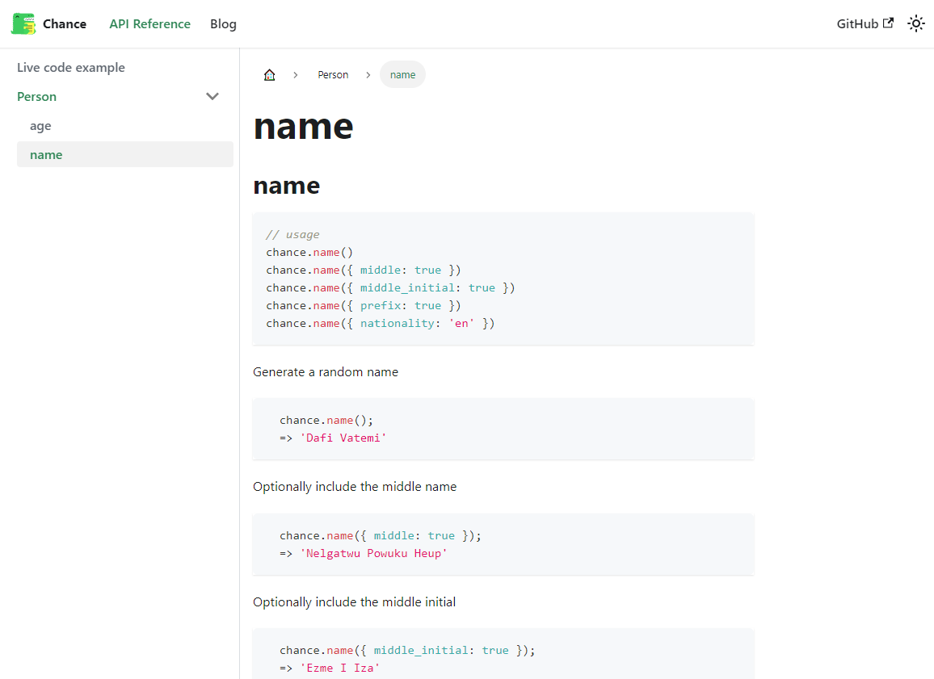Open the Chance home title link
The height and width of the screenshot is (679, 934).
(65, 23)
